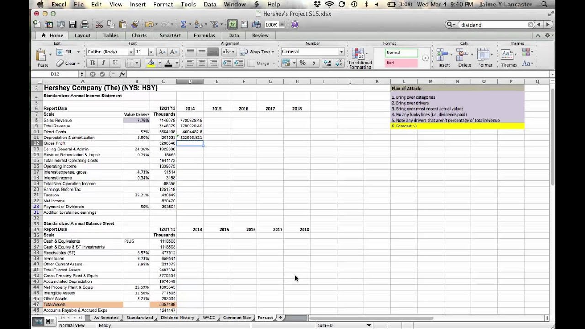Toggle center text horizontally

click(x=202, y=63)
